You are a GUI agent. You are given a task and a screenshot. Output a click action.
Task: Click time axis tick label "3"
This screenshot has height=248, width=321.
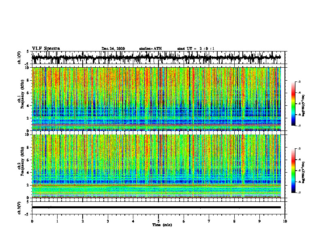tap(108, 221)
